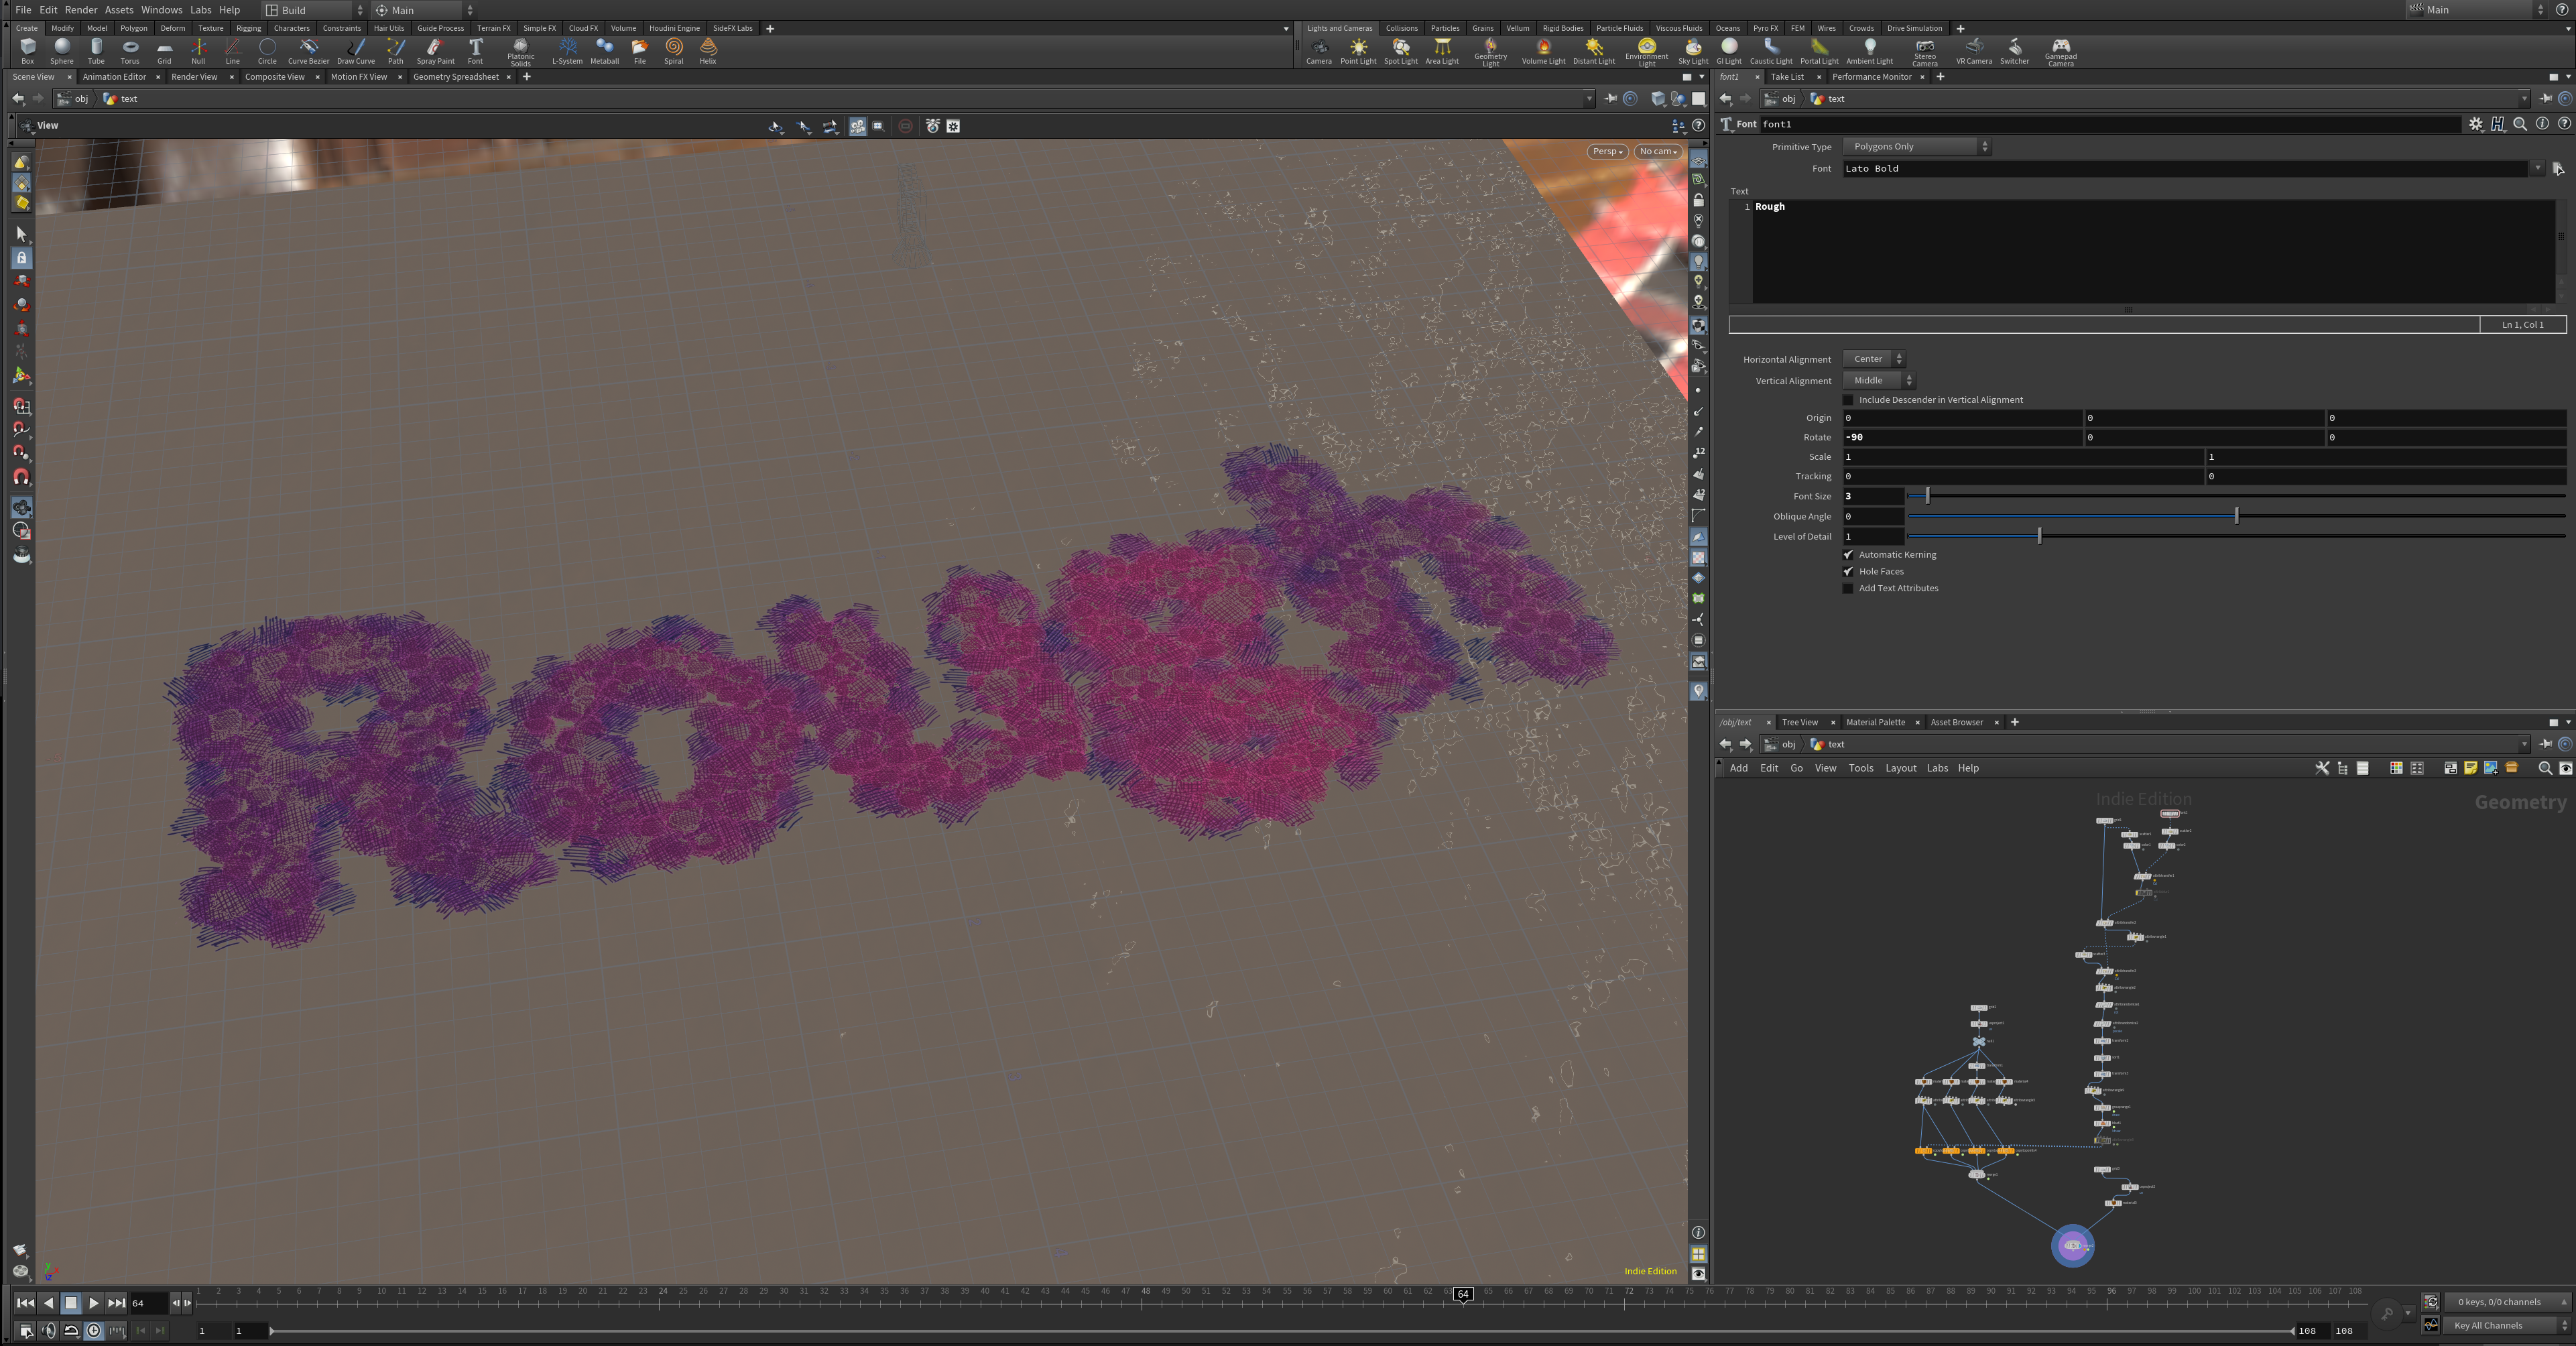Add a Spiral from the shelf
2576x1346 pixels.
tap(674, 51)
